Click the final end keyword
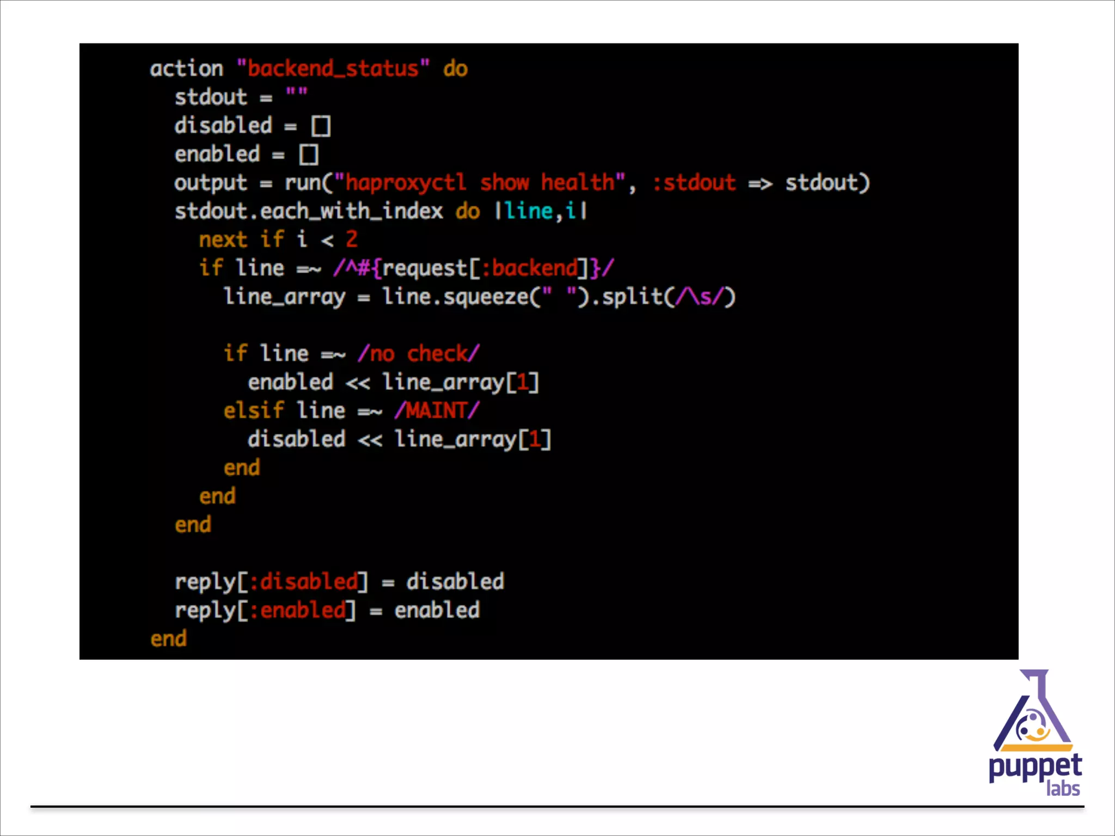This screenshot has width=1115, height=836. point(169,639)
